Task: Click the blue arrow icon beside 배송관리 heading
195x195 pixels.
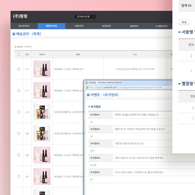Action: (x=14, y=34)
